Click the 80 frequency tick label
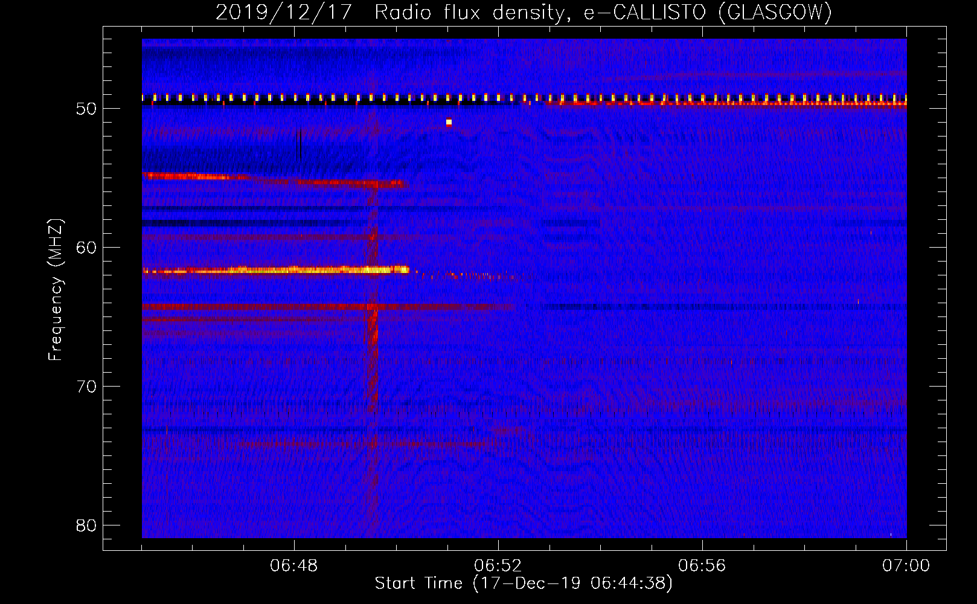Image resolution: width=977 pixels, height=604 pixels. click(87, 525)
